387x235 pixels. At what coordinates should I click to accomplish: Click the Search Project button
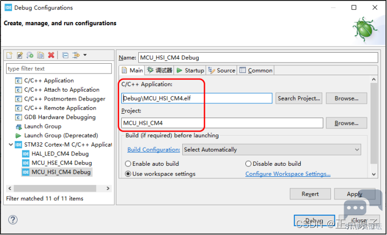point(299,98)
